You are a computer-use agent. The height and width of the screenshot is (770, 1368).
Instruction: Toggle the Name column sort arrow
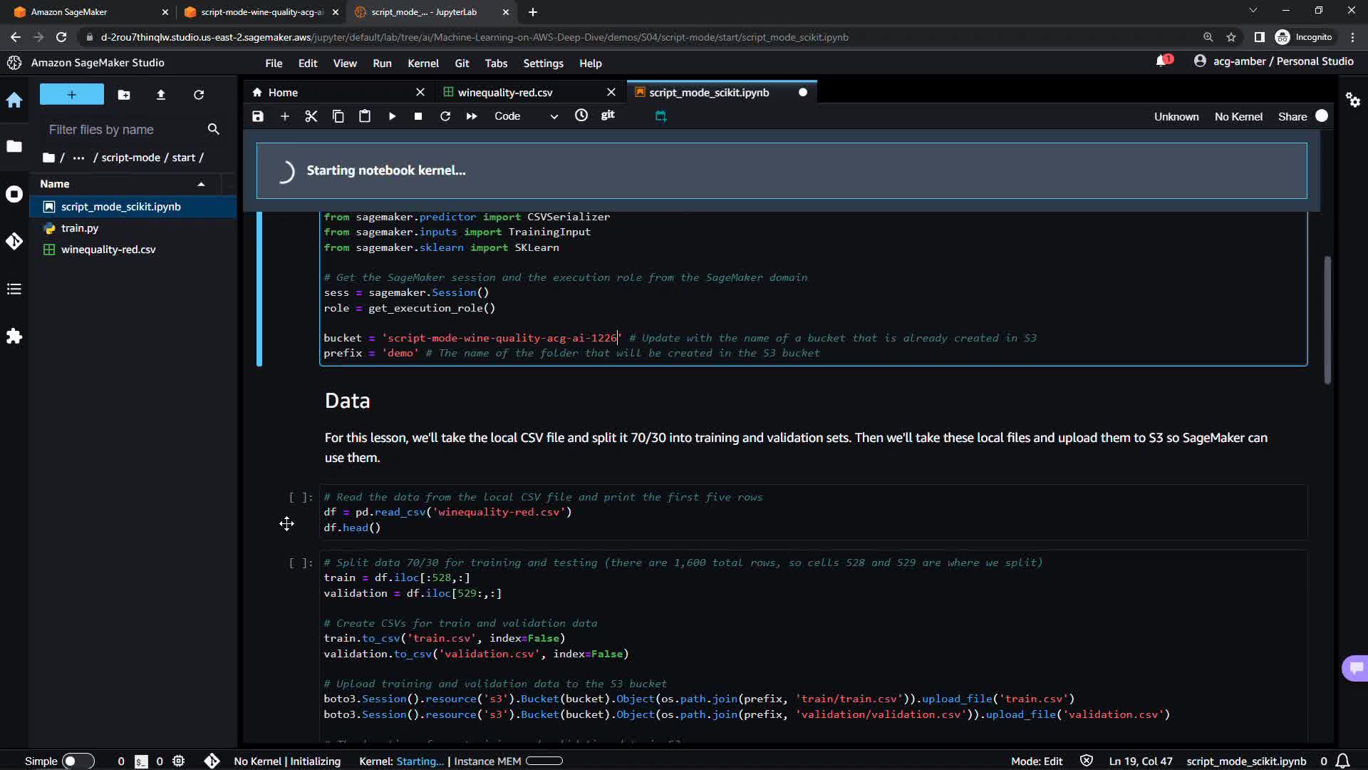click(x=202, y=184)
